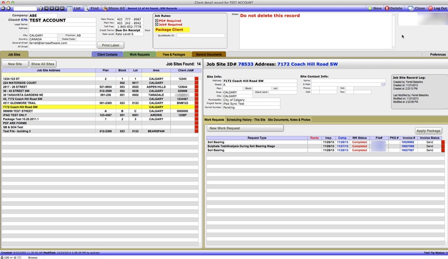The height and width of the screenshot is (259, 448).
Task: Click the Apply Package button
Action: tap(428, 130)
